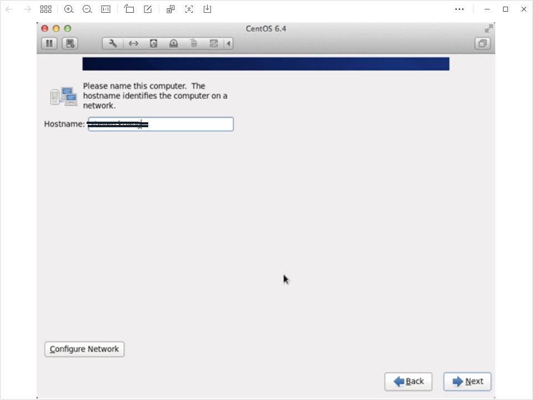Screen dimensions: 533x400
Task: Click the hard disk device icon
Action: click(x=154, y=43)
